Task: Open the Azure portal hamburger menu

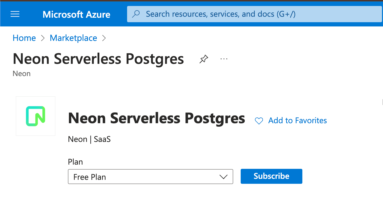Action: coord(15,14)
